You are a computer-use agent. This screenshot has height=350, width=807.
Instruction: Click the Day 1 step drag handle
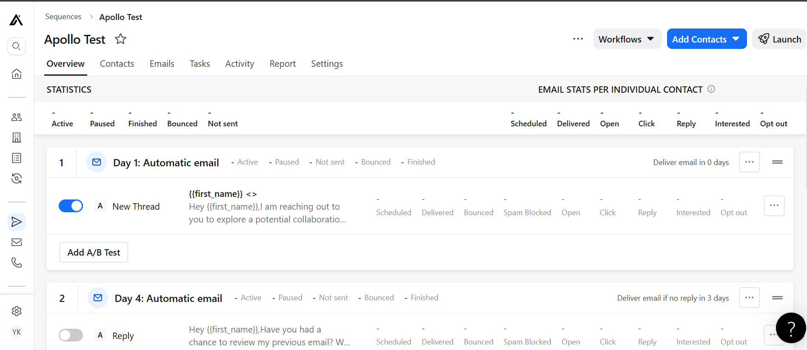777,162
